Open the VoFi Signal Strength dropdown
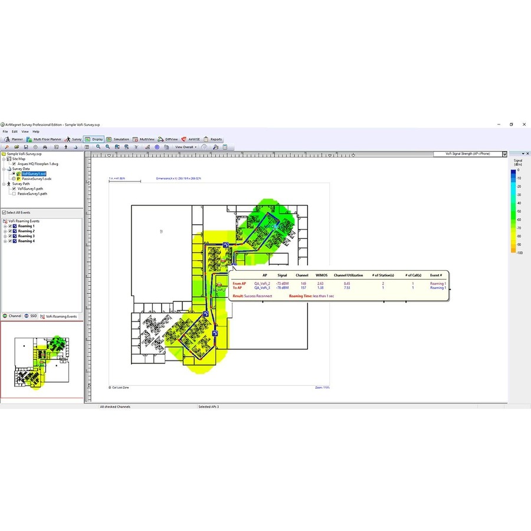This screenshot has height=531, width=531. [504, 154]
